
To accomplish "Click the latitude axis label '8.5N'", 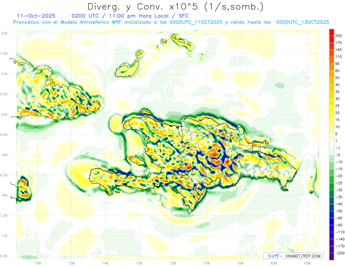I will click(x=4, y=175).
